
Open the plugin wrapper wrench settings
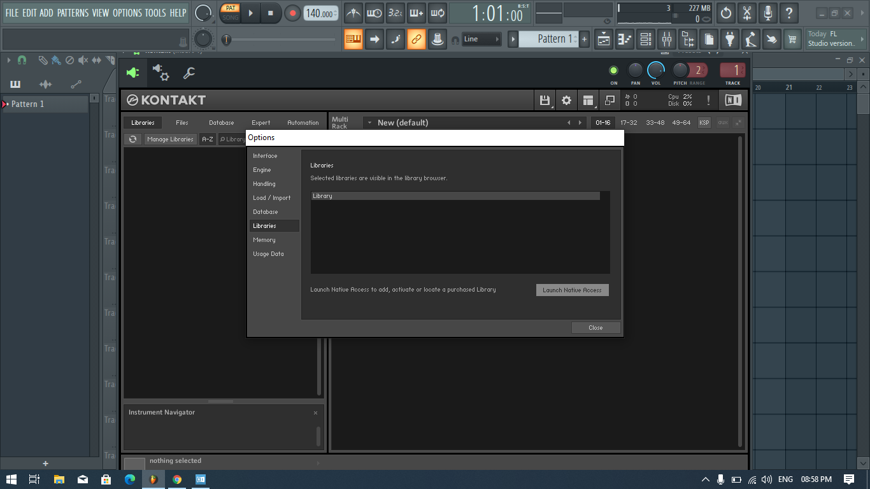click(189, 73)
